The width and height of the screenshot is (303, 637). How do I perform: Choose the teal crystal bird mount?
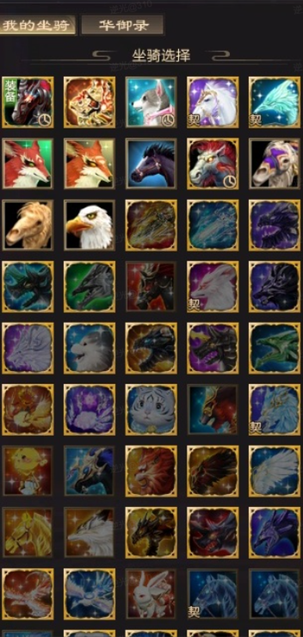(274, 103)
